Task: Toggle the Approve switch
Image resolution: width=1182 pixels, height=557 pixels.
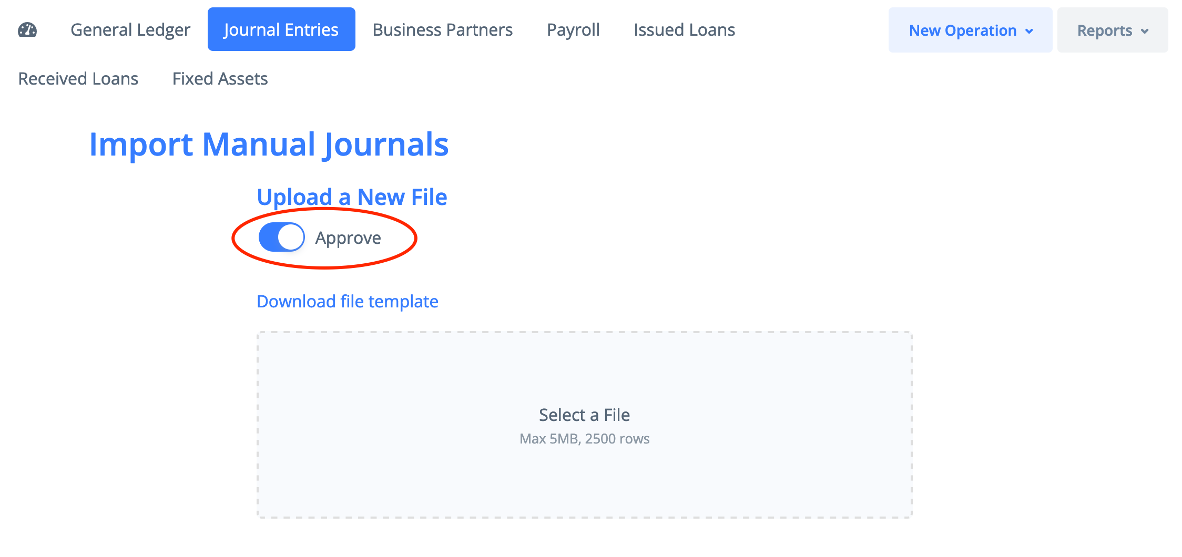Action: (x=282, y=238)
